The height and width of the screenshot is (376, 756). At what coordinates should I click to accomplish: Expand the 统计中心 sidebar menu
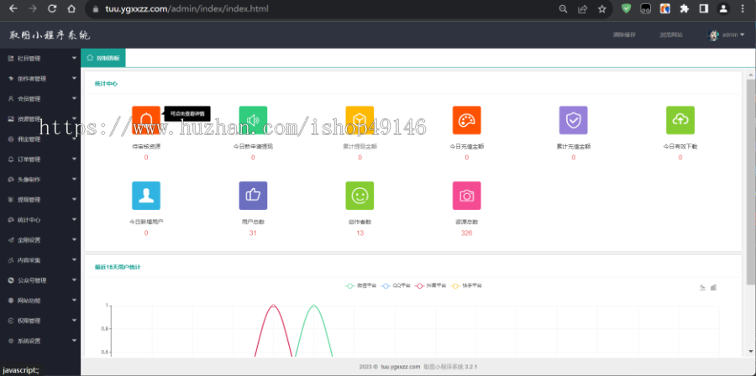(40, 220)
